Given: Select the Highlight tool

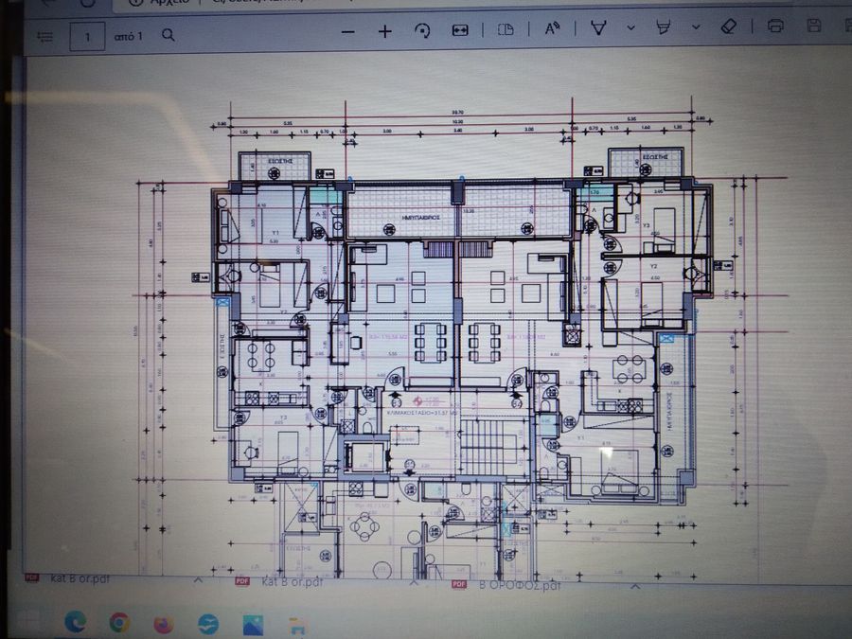Looking at the screenshot, I should [x=664, y=27].
